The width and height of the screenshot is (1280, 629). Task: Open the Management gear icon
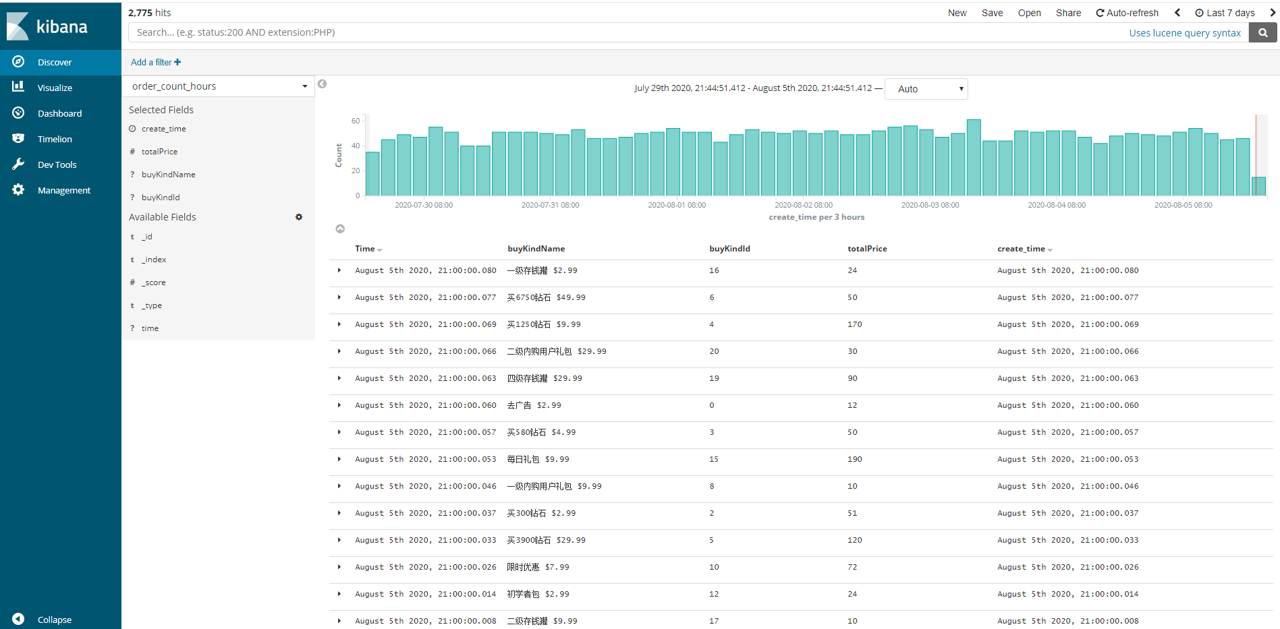click(x=18, y=189)
